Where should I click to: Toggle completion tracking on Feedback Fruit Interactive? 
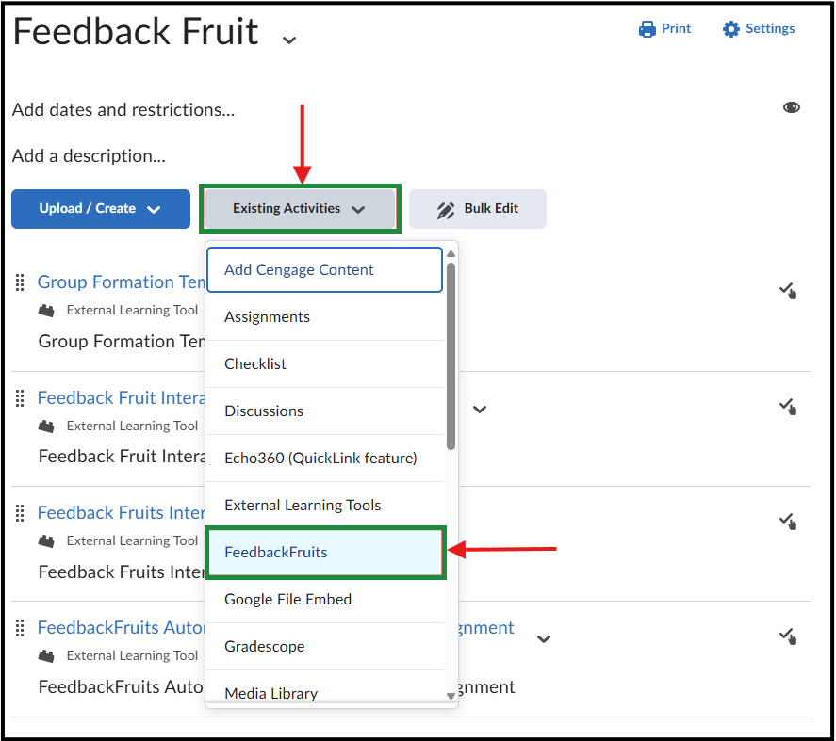[x=788, y=407]
